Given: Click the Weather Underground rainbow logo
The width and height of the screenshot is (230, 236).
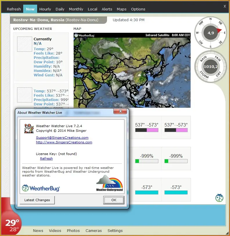Looking at the screenshot, I should (x=110, y=183).
